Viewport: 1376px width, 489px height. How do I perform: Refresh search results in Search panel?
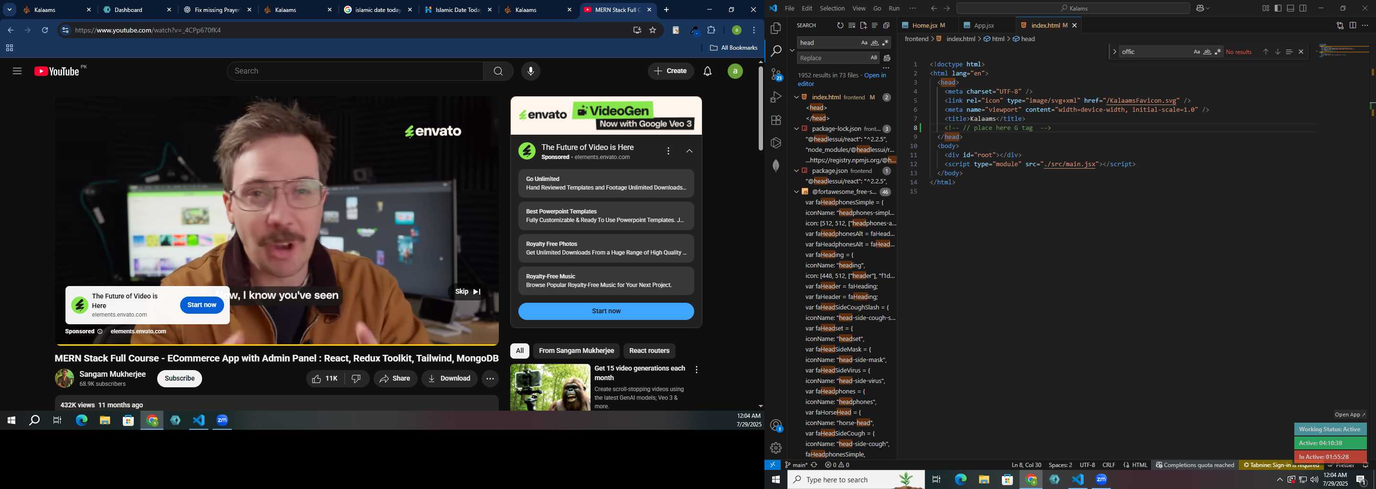(840, 26)
